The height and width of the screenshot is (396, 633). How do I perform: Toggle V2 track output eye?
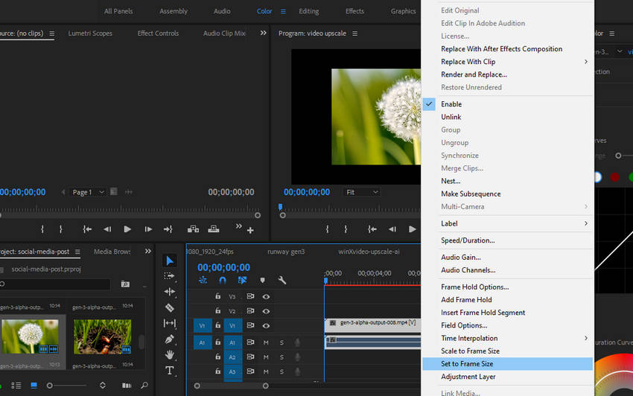coord(266,311)
